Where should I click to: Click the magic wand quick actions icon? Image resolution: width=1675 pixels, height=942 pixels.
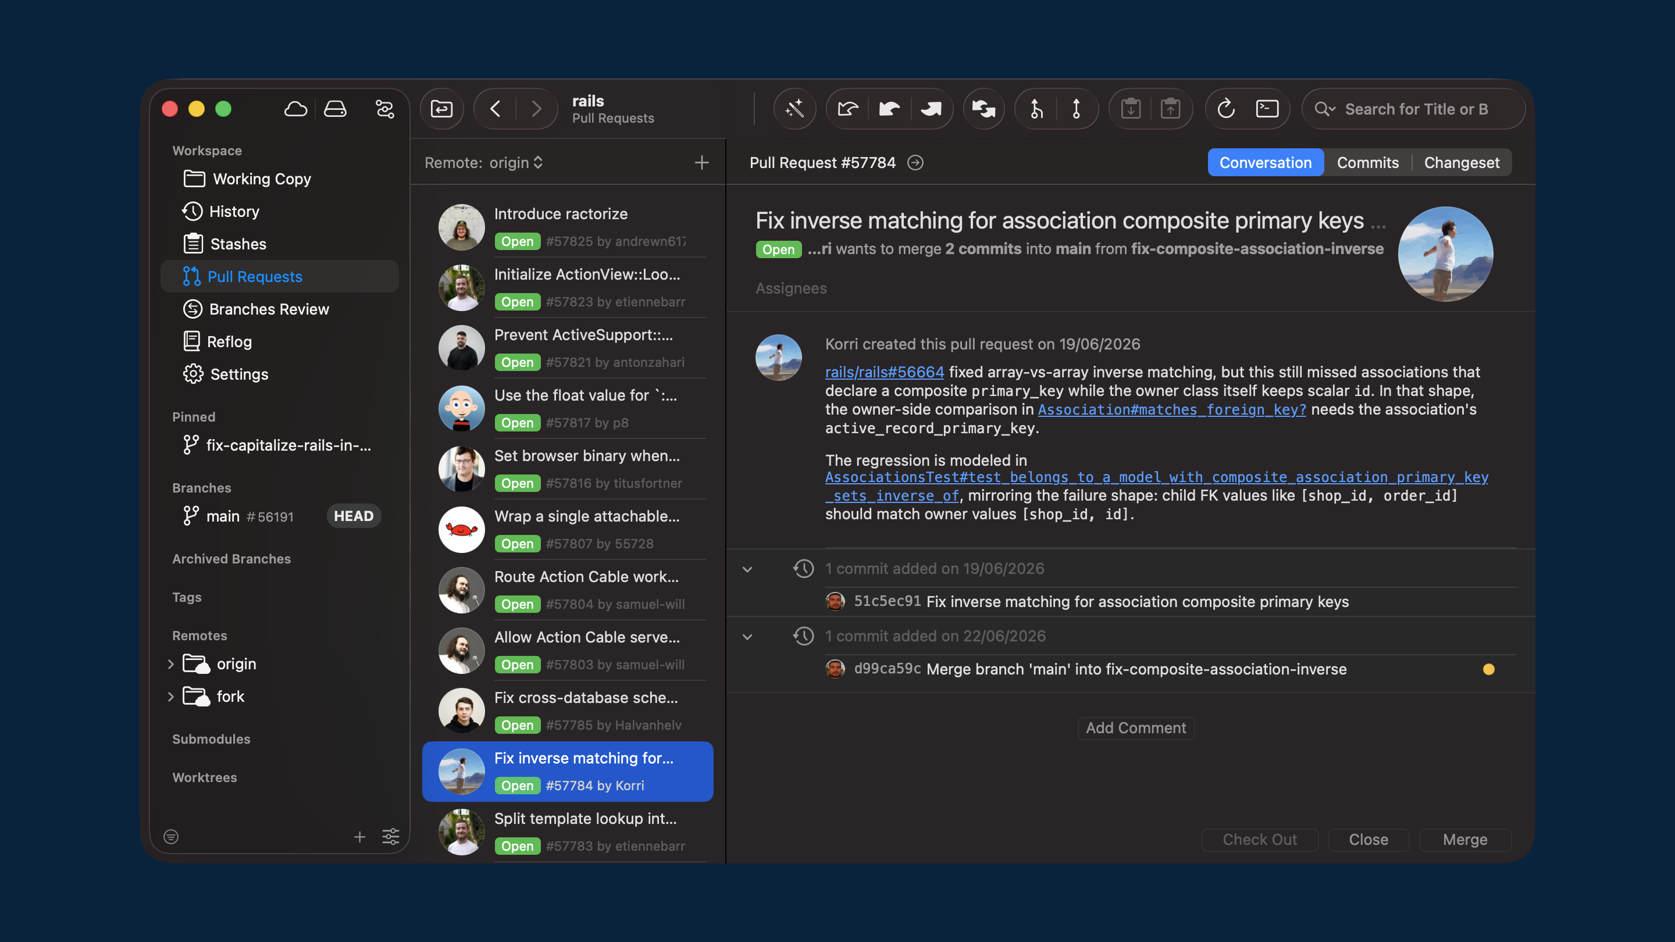pyautogui.click(x=794, y=109)
